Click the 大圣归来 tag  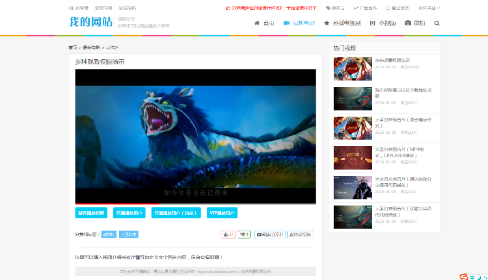point(129,235)
